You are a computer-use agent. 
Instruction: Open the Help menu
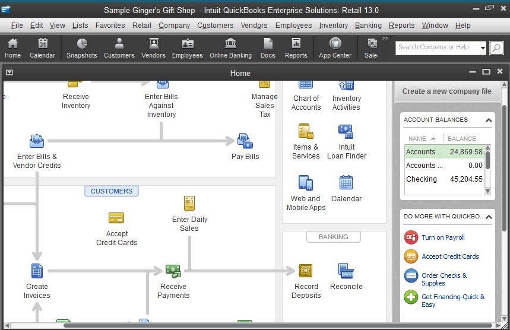coord(463,26)
